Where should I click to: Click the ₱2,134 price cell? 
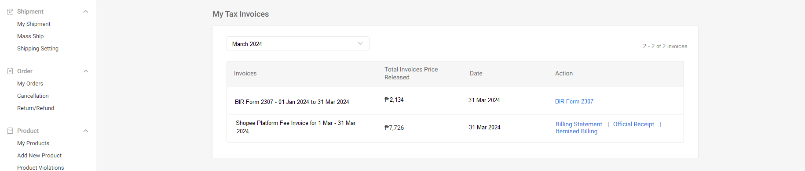(x=394, y=100)
